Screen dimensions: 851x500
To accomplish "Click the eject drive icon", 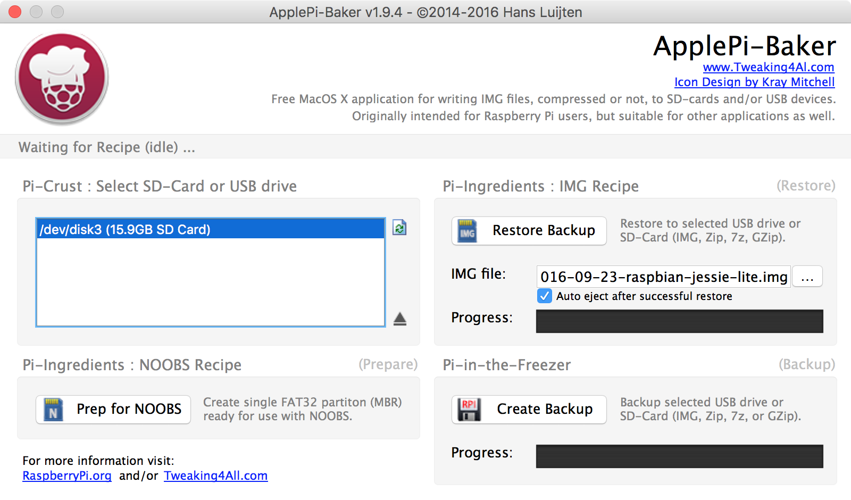I will click(400, 319).
